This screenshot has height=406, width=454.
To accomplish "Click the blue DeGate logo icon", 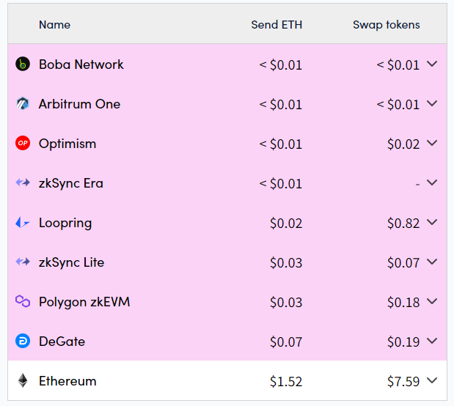I will tap(23, 341).
